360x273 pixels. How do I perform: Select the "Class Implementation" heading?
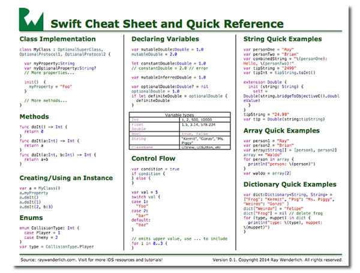tap(58, 39)
